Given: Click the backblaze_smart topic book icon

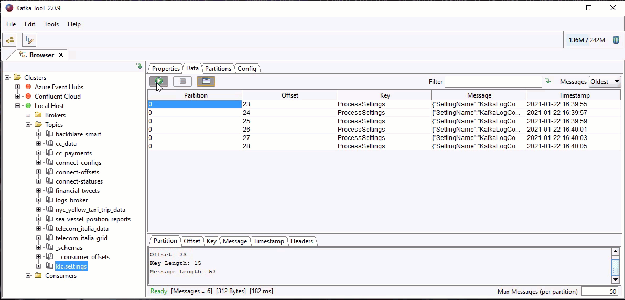Looking at the screenshot, I should (49, 134).
